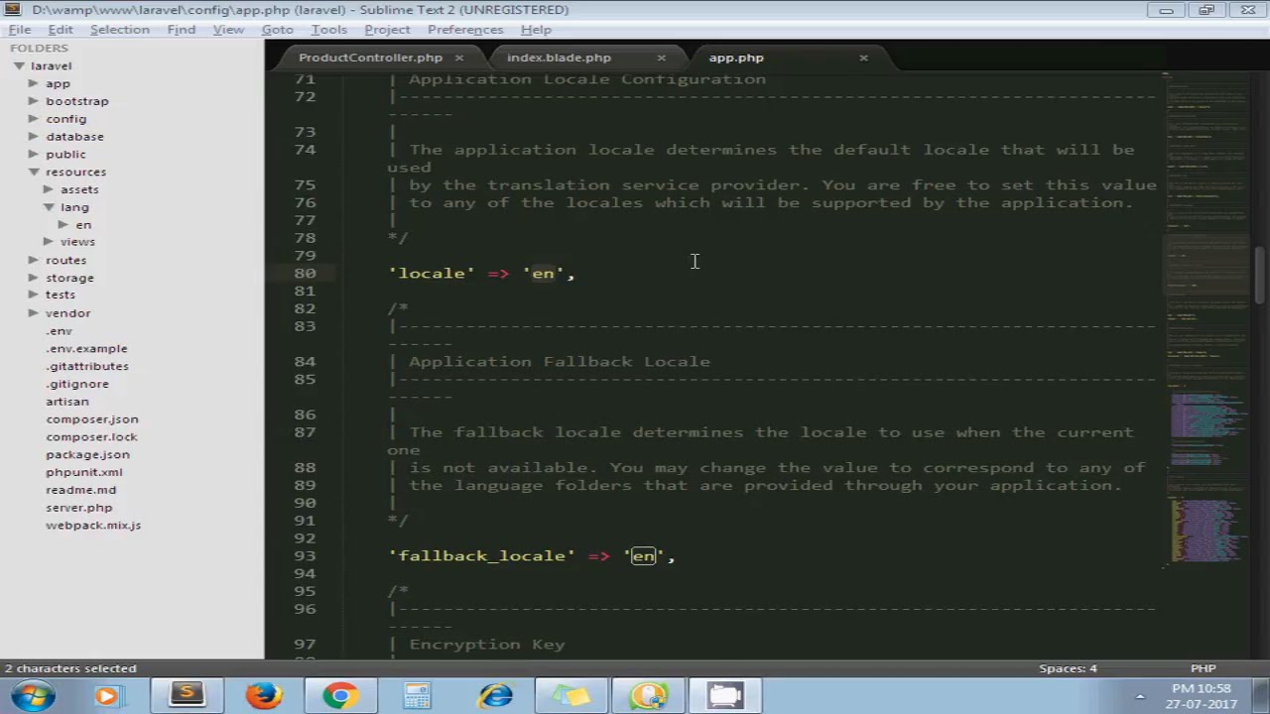1270x714 pixels.
Task: Expand the config folder arrow
Action: pyautogui.click(x=34, y=119)
